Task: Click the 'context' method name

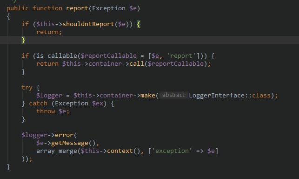Action: pyautogui.click(x=120, y=151)
